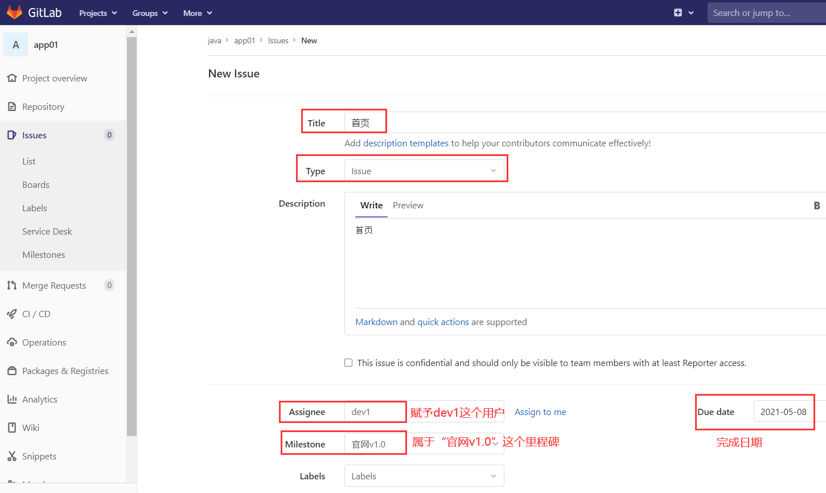826x493 pixels.
Task: Click the app01 breadcrumb link
Action: point(245,41)
